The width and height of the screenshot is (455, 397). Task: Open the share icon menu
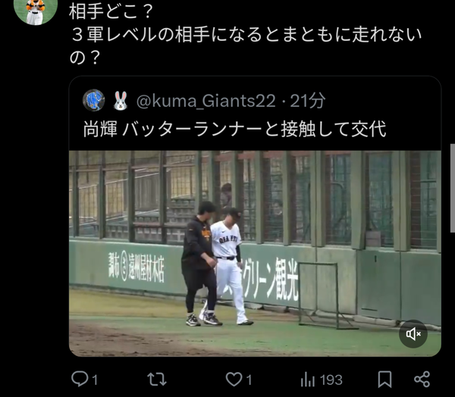tap(422, 379)
